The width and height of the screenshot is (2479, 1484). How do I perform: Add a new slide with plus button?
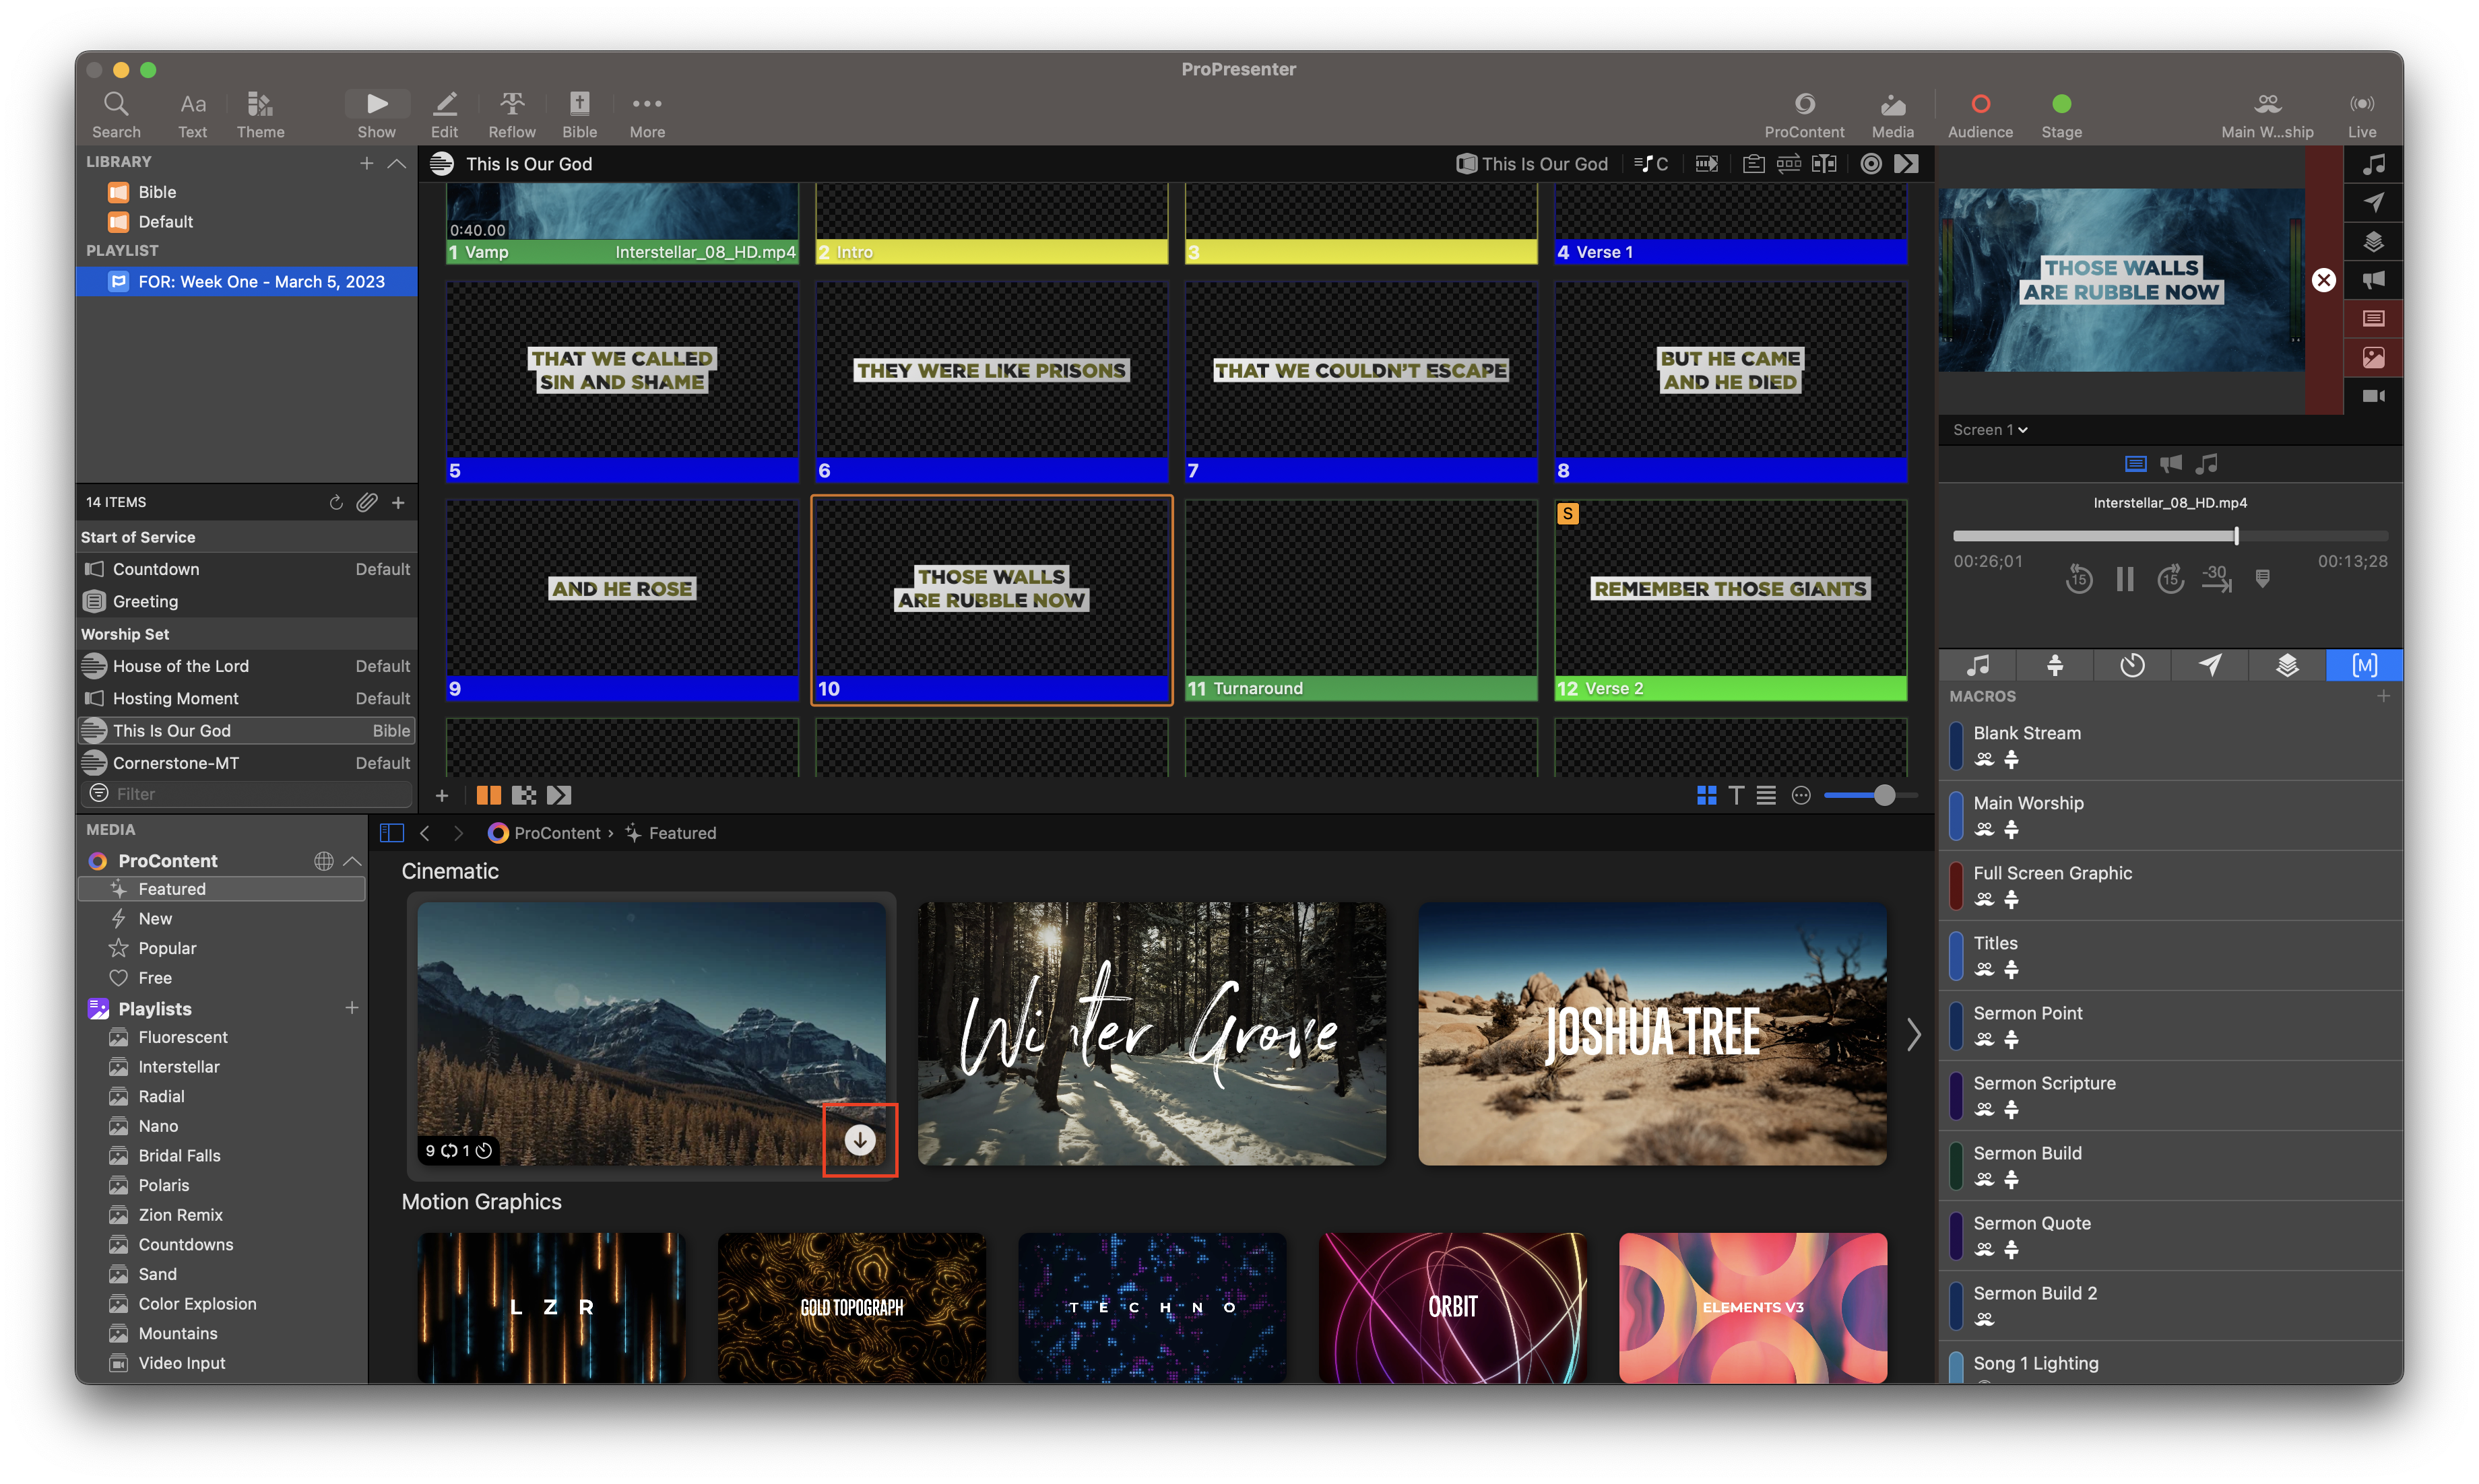point(441,795)
